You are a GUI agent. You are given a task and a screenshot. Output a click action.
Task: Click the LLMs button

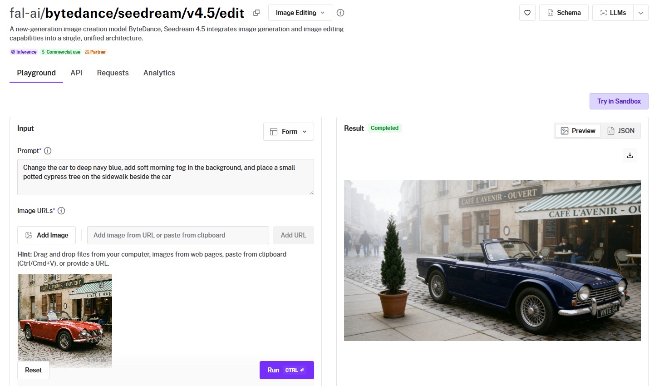pos(613,13)
